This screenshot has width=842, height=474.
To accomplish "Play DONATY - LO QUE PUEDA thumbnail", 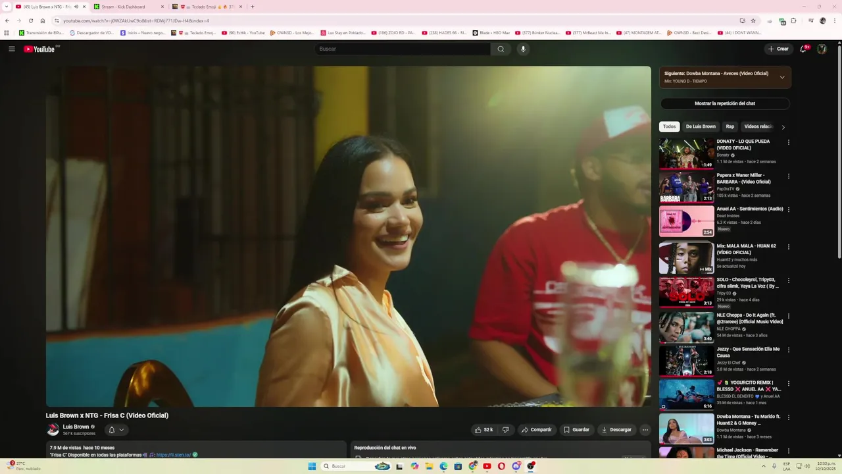I will [686, 153].
